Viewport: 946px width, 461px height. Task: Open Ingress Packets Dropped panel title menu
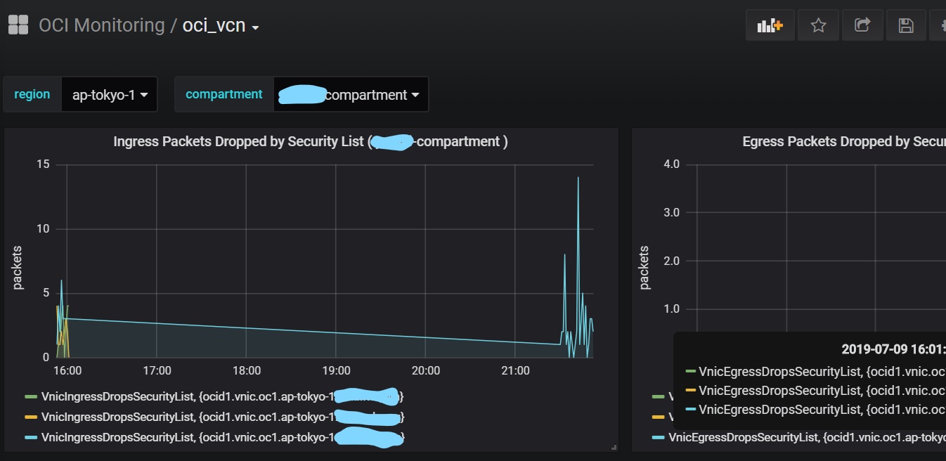point(311,141)
